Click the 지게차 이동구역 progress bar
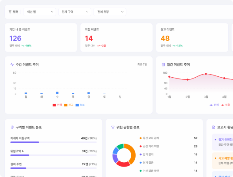 pos(53,142)
